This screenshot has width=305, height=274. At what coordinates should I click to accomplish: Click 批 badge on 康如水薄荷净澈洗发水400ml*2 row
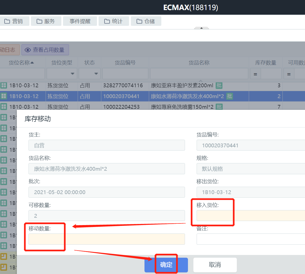[x=229, y=96]
